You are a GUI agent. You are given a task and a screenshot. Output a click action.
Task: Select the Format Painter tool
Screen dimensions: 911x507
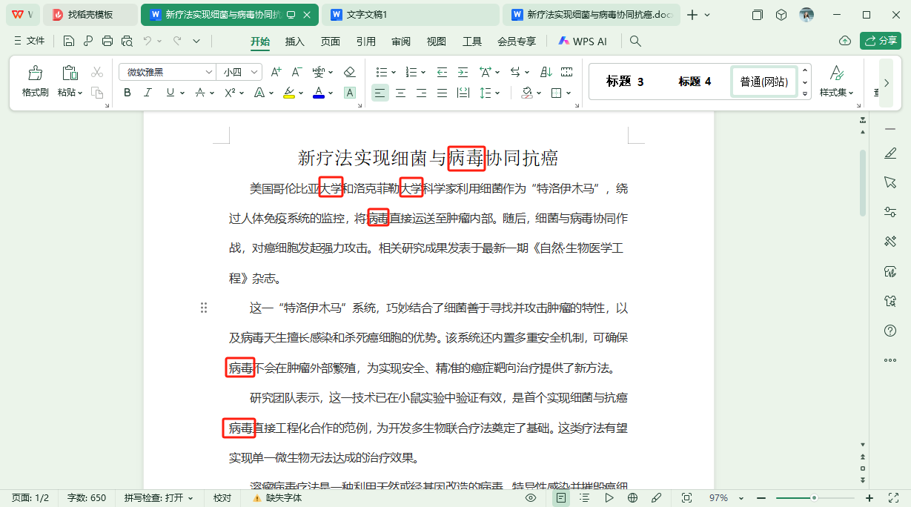[x=34, y=79]
